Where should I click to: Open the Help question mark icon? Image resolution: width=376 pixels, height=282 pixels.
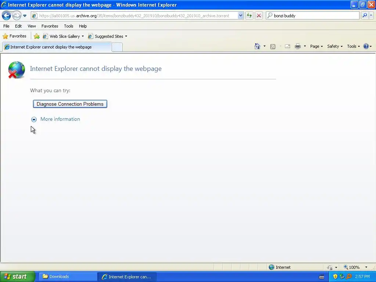(x=366, y=46)
